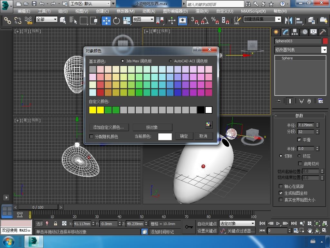Click the Align tool icon
Screen dimensions: 330x248
click(x=299, y=20)
